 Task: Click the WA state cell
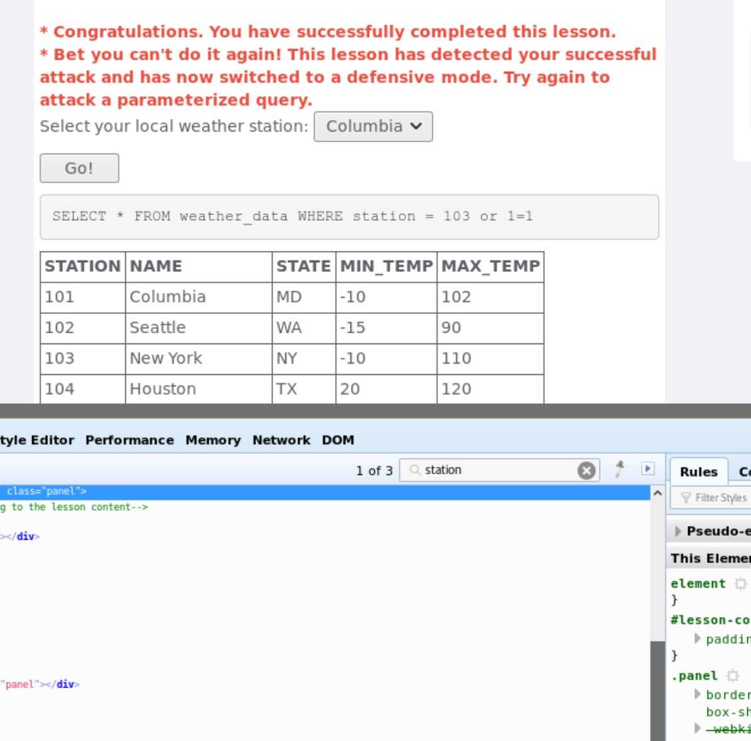(x=304, y=328)
